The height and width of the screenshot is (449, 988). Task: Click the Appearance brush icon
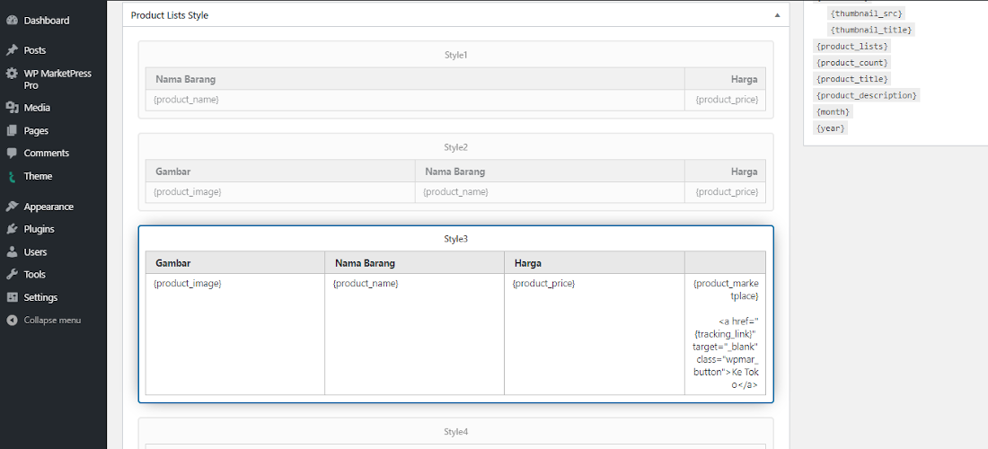pyautogui.click(x=12, y=207)
